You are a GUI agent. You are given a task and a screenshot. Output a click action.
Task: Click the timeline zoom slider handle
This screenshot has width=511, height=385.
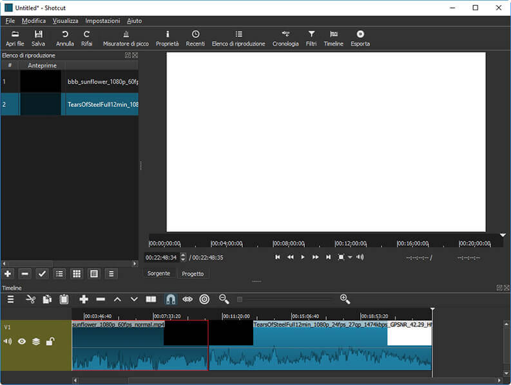240,299
